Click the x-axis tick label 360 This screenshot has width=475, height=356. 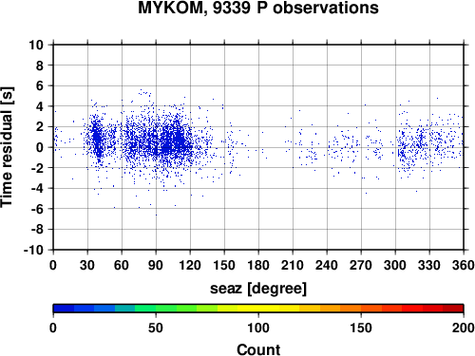(x=464, y=265)
